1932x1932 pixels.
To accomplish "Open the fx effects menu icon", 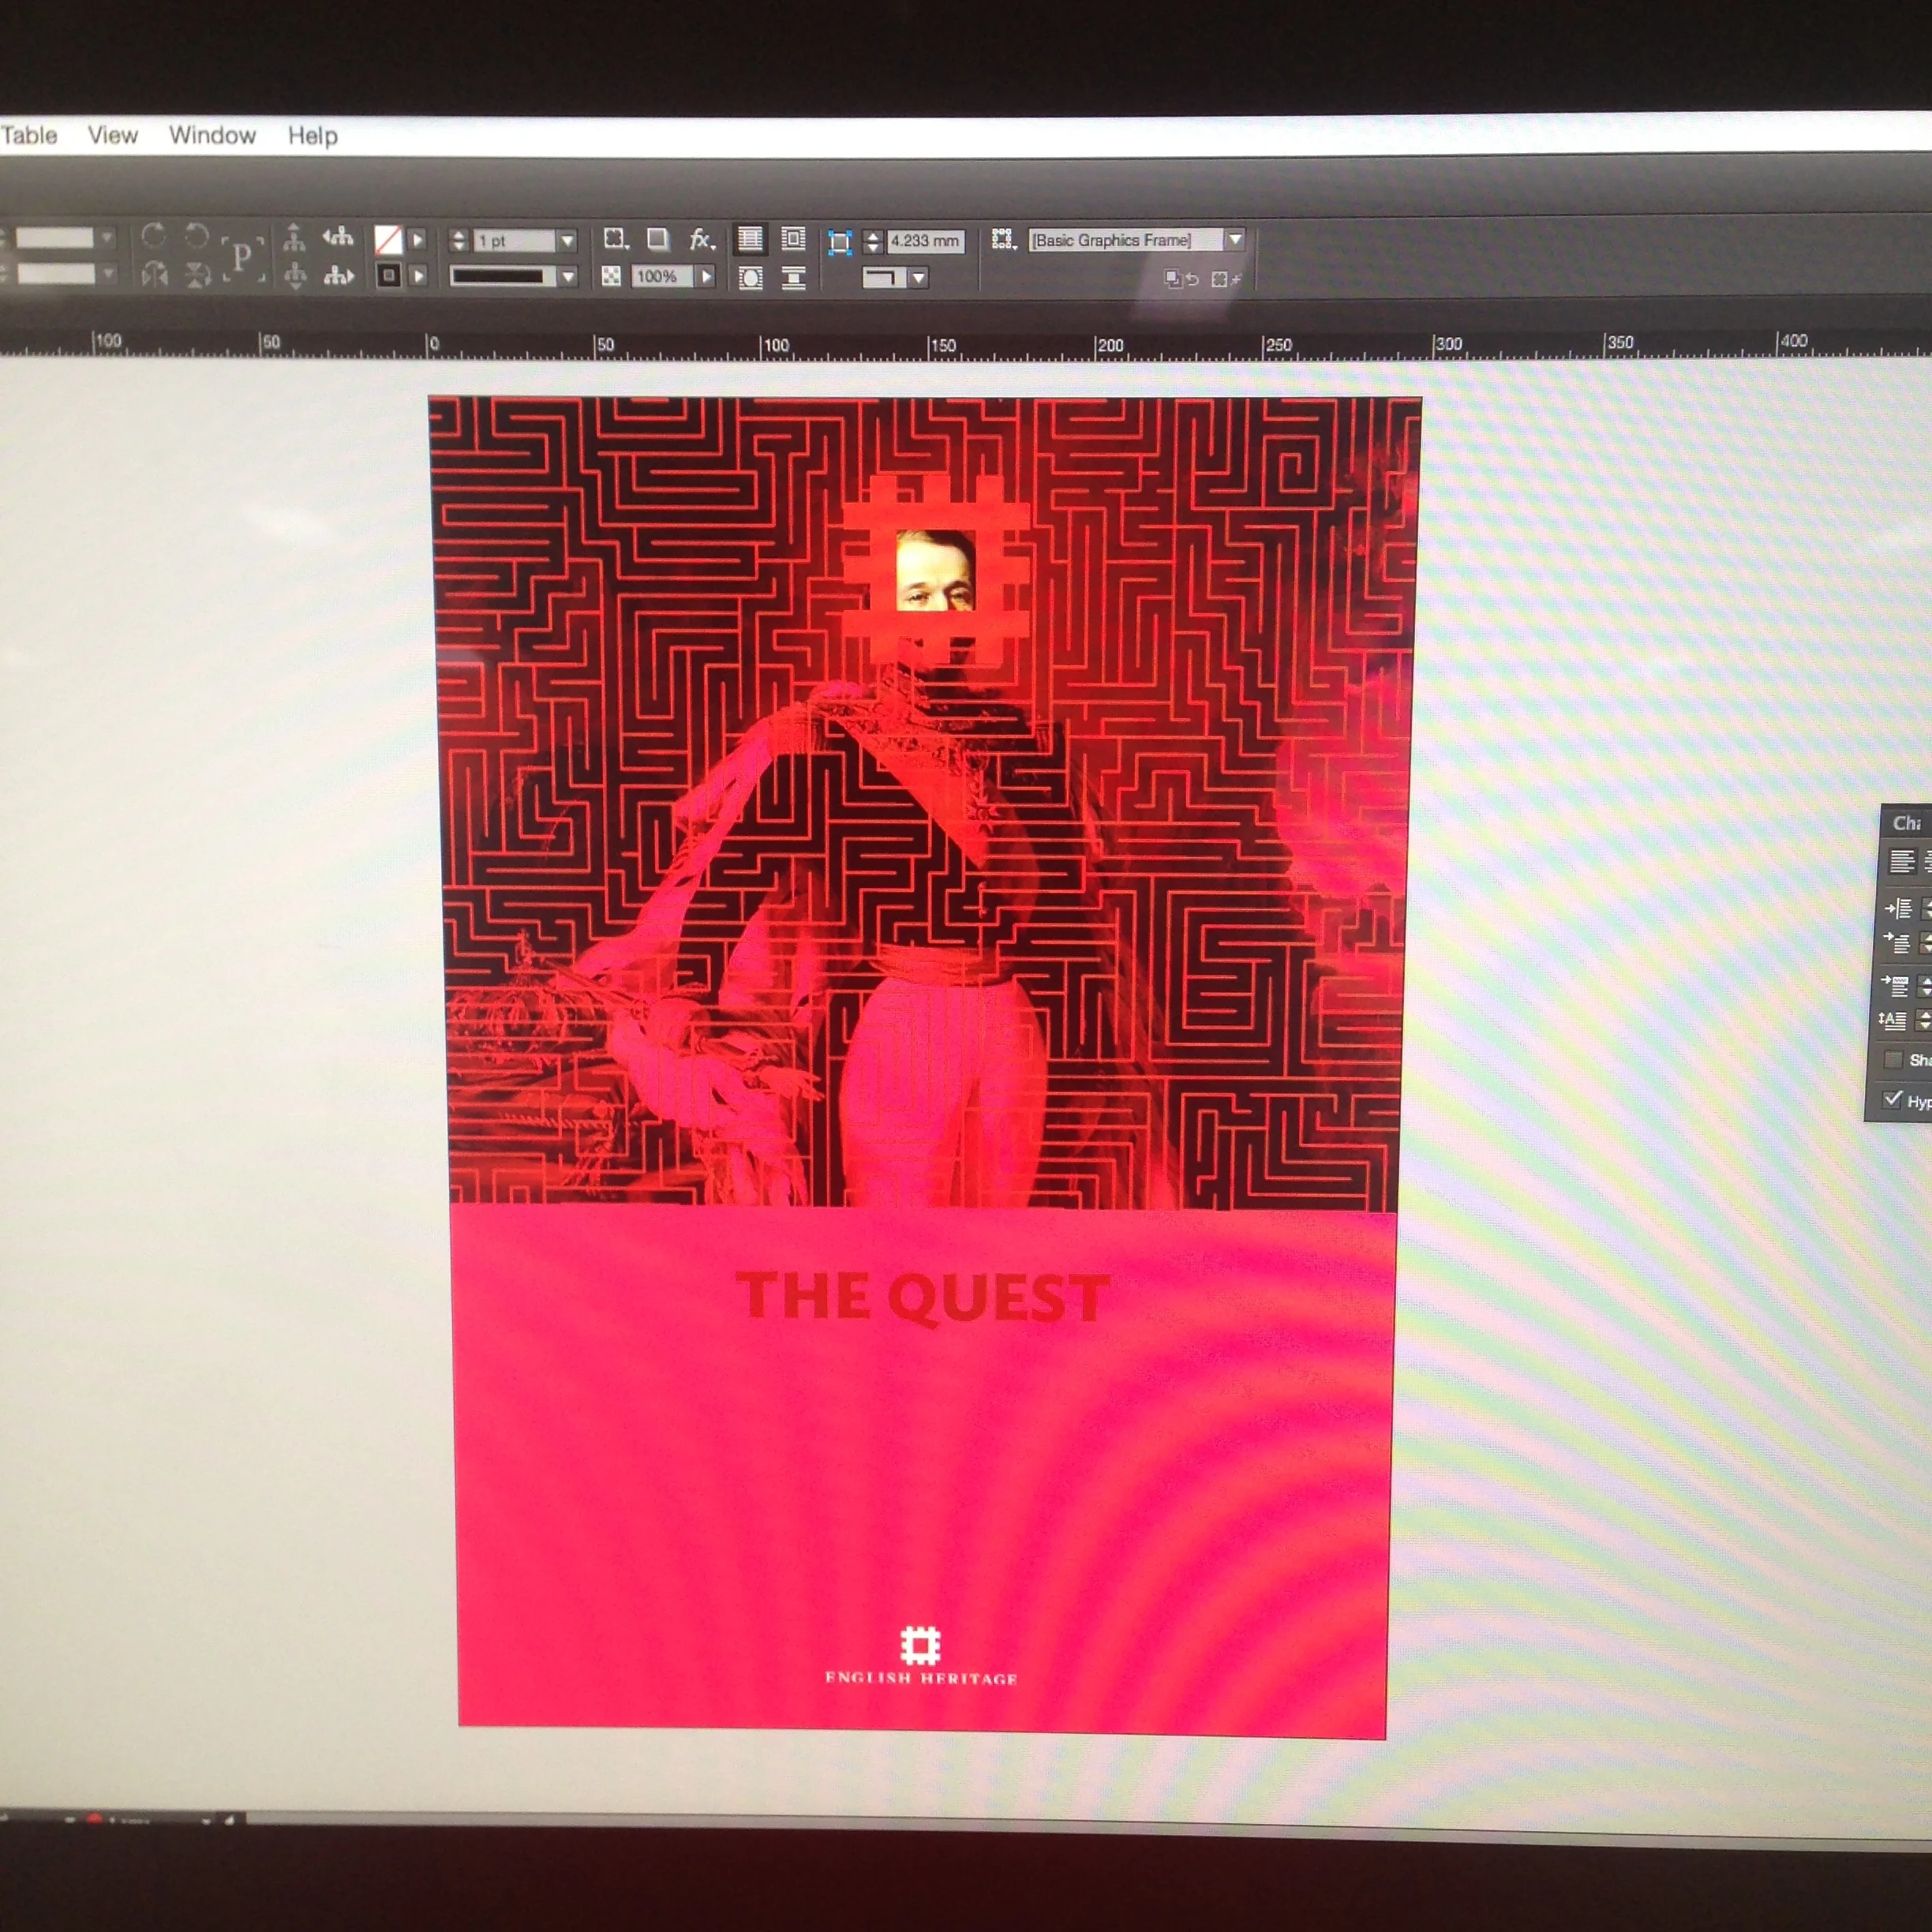I will pyautogui.click(x=702, y=240).
